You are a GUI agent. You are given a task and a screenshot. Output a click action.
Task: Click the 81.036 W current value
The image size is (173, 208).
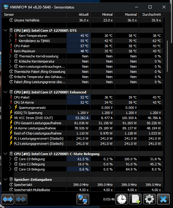[81, 123]
